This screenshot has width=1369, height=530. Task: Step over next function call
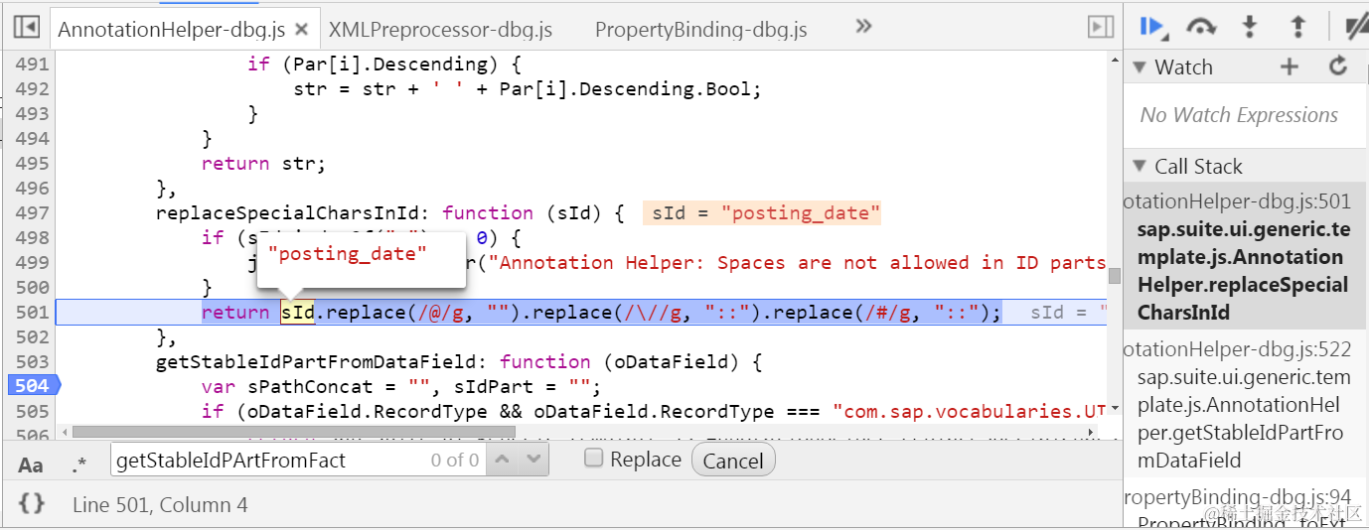click(x=1201, y=27)
